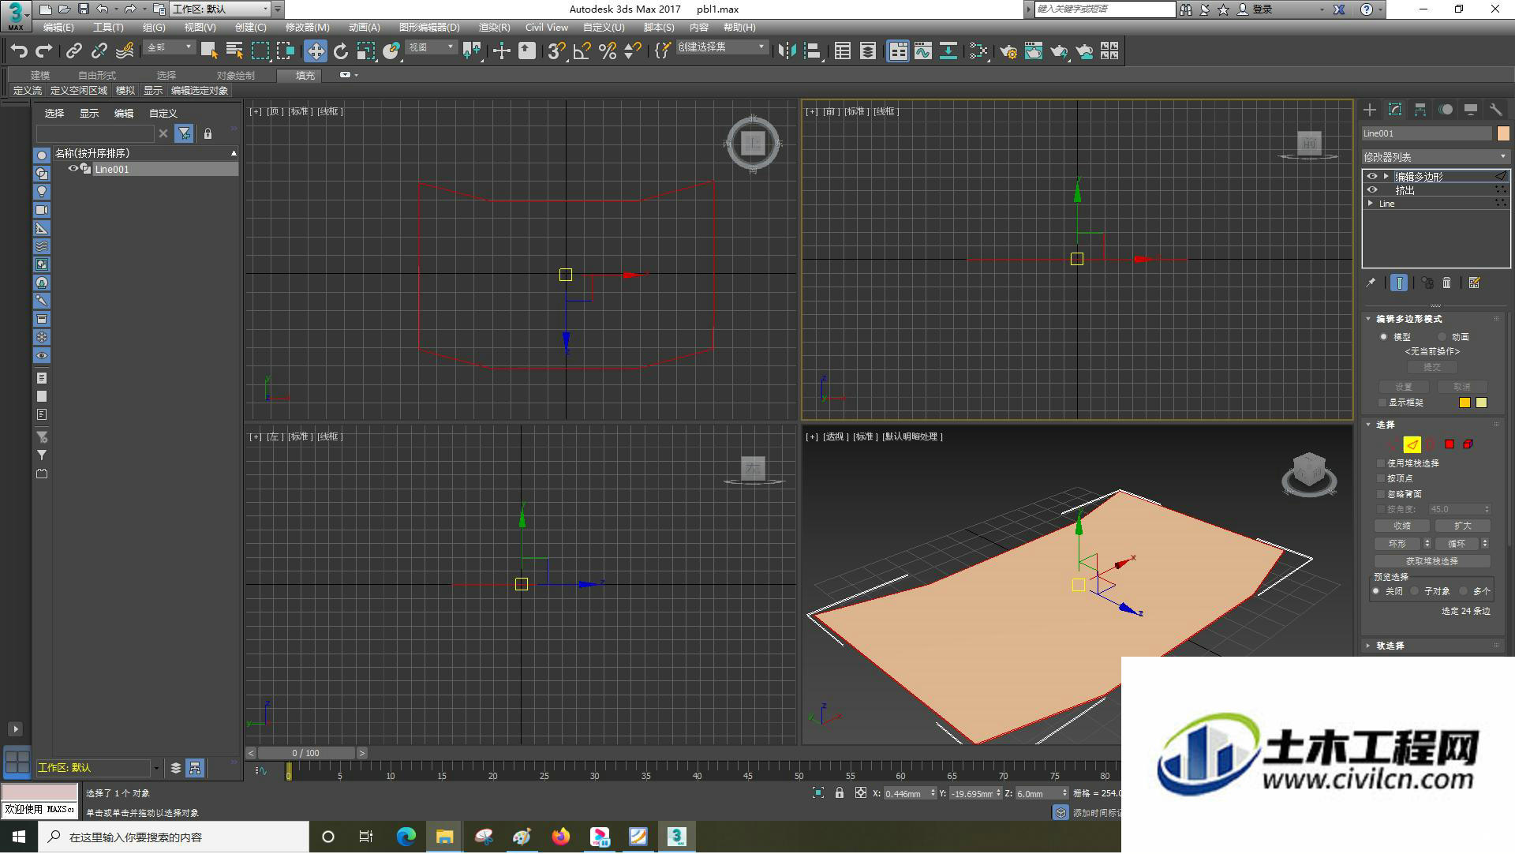Click the pale yellow cage color swatch
Viewport: 1515px width, 854px height.
1481,403
